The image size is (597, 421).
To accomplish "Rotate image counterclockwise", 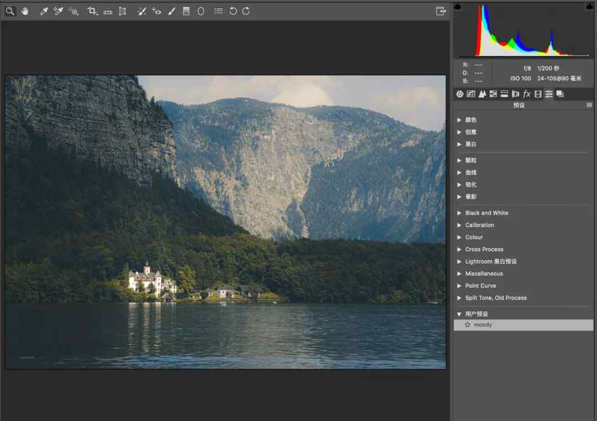I will (233, 11).
